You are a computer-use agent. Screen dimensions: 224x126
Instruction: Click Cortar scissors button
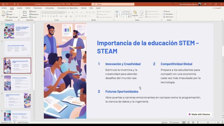coord(9,12)
